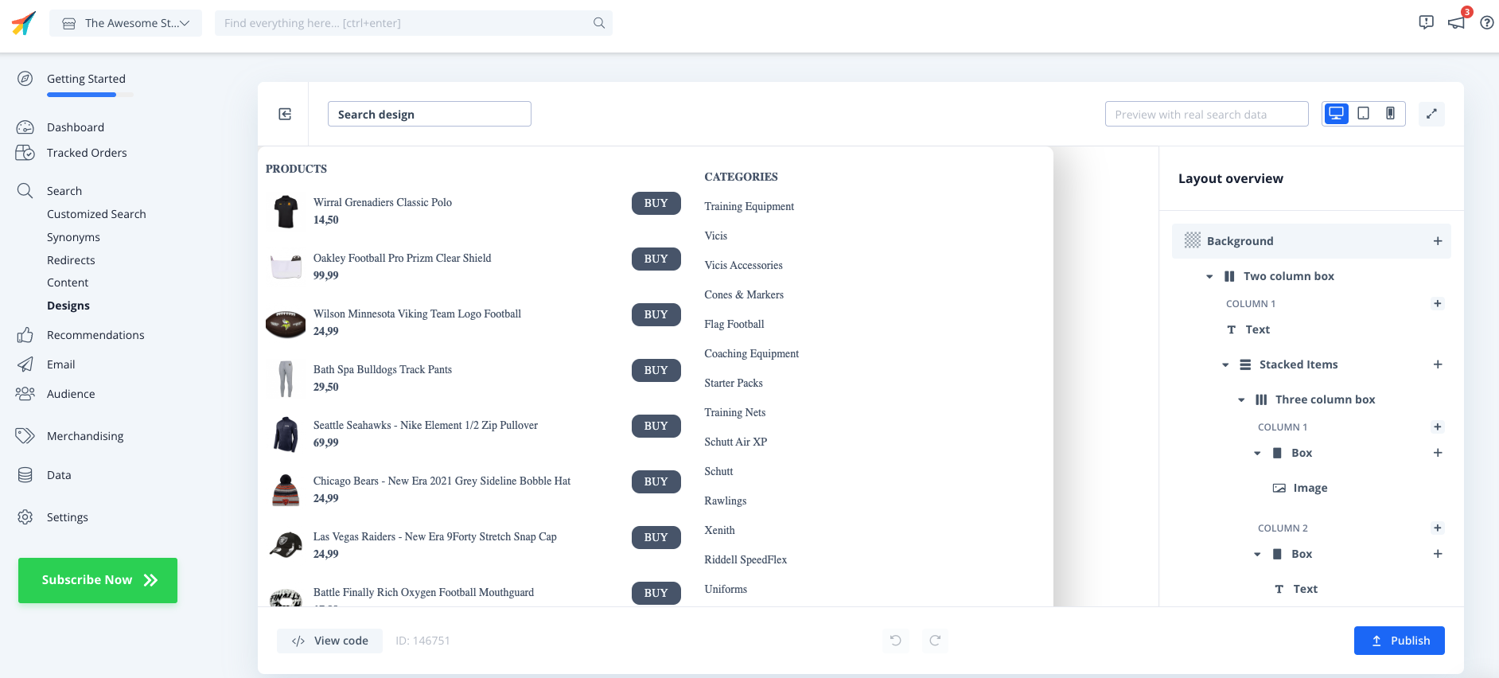This screenshot has width=1499, height=678.
Task: Go to Synonyms under Search
Action: [73, 237]
